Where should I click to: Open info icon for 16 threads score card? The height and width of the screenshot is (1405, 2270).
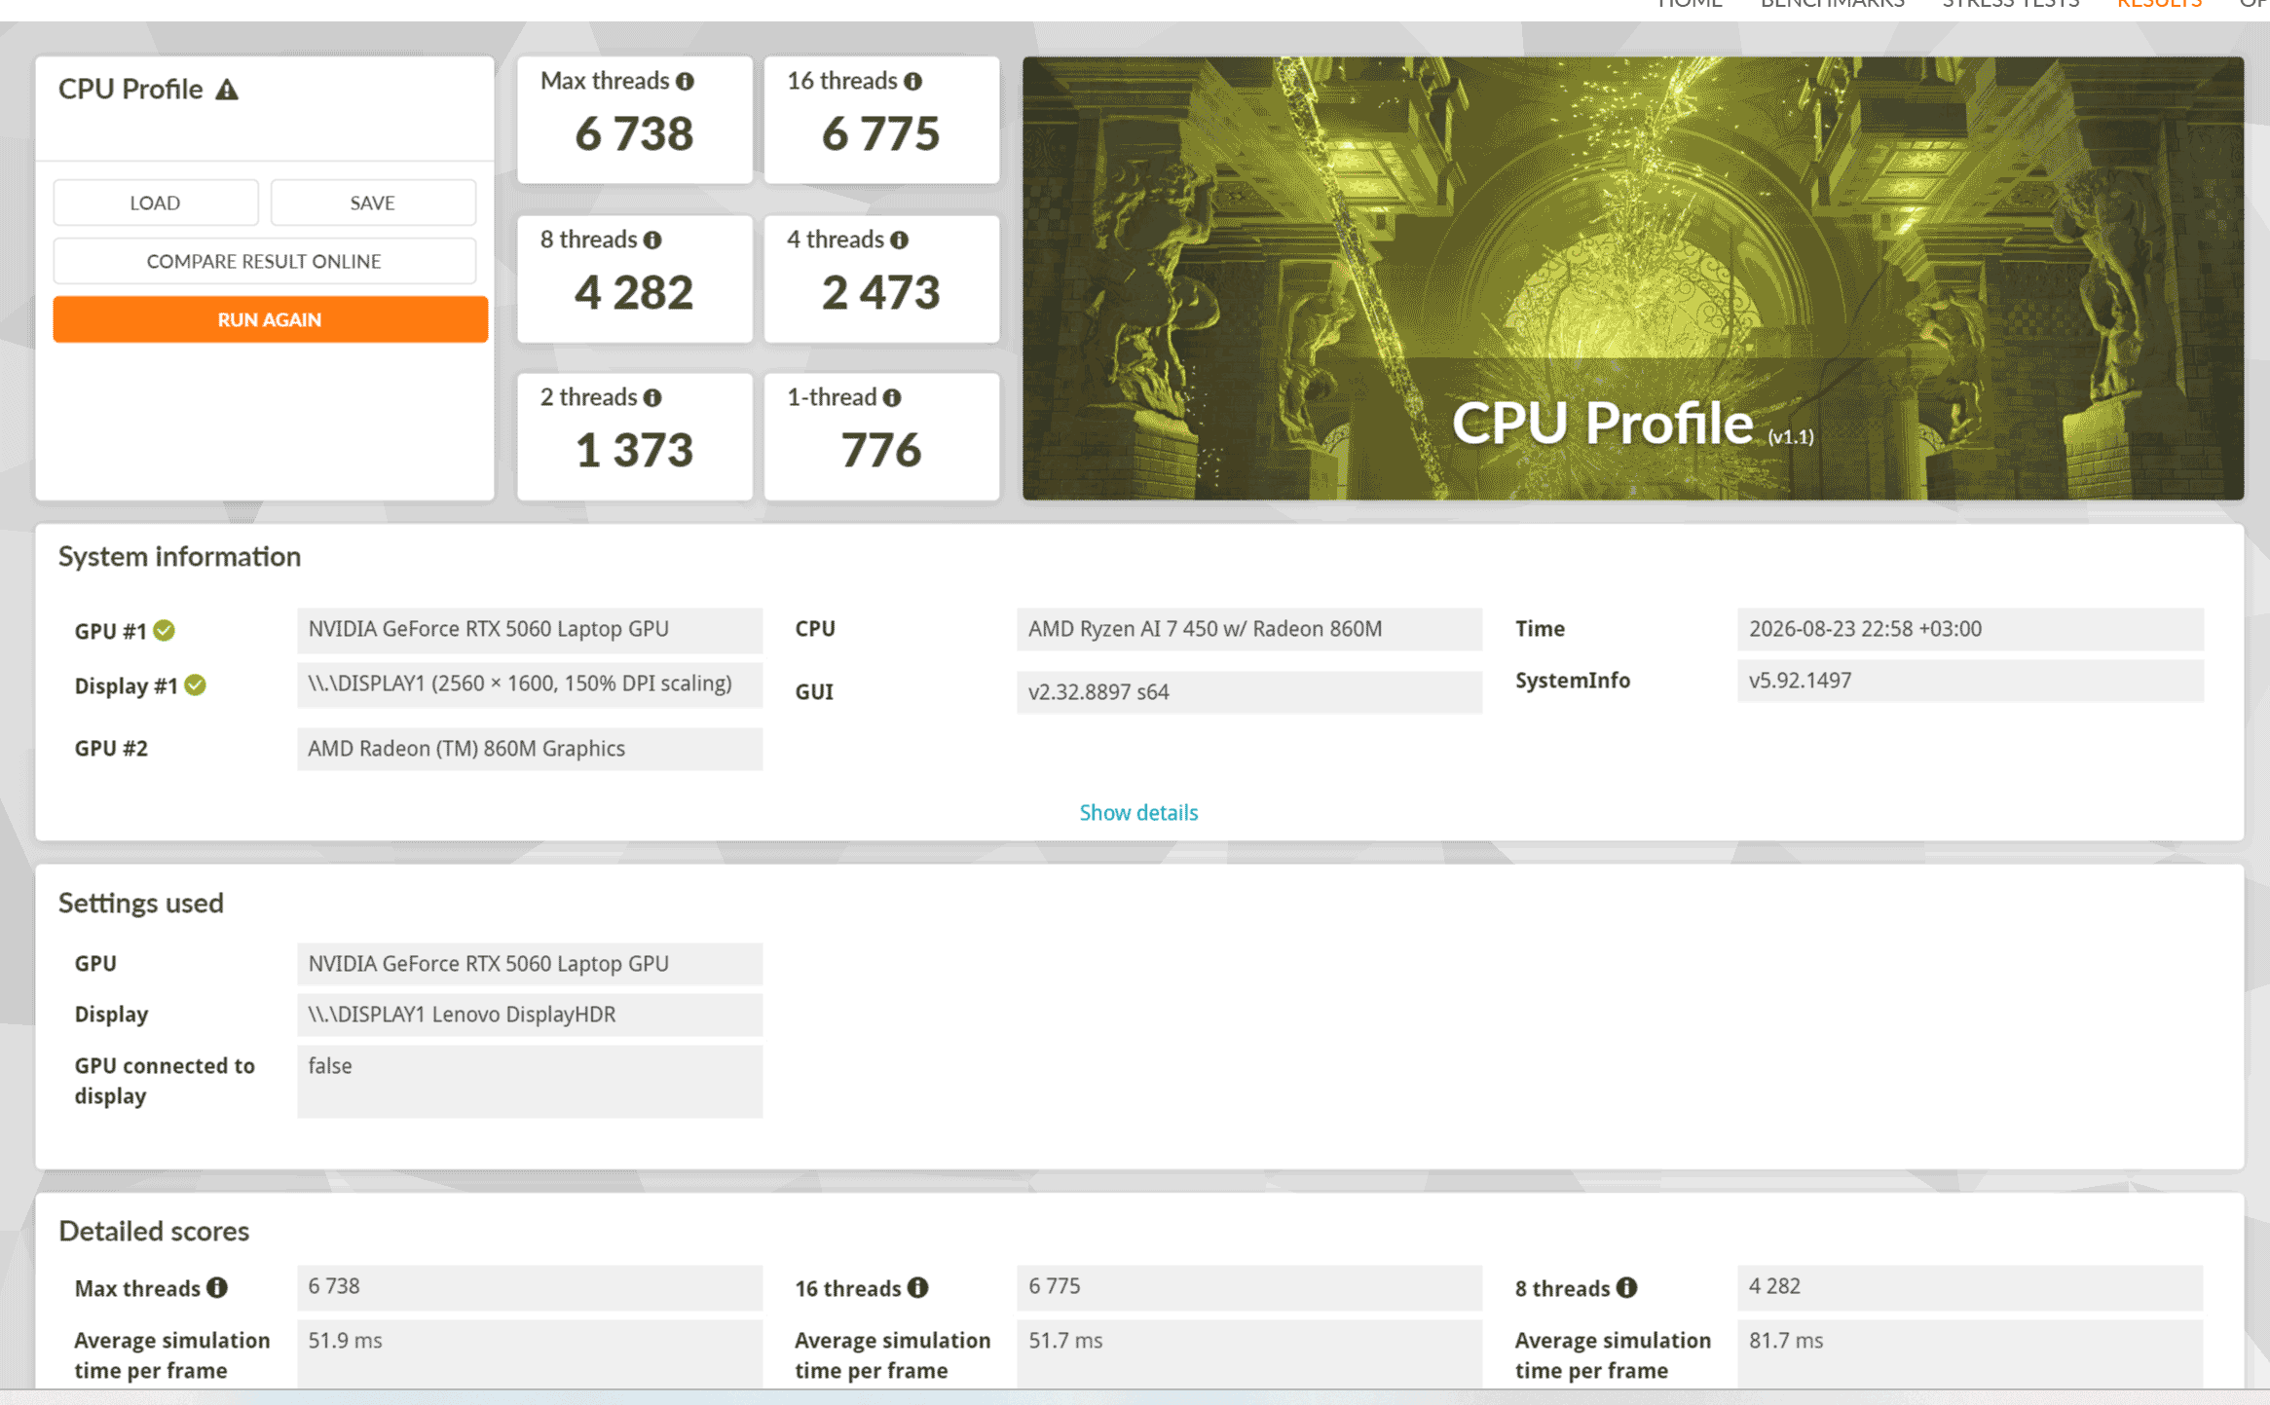pyautogui.click(x=912, y=82)
